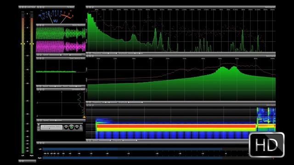The height and width of the screenshot is (165, 294).
Task: Click third header button of VU Meter panel
Action: tap(43, 7)
